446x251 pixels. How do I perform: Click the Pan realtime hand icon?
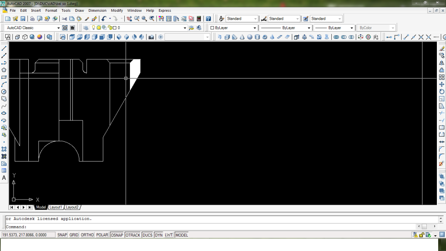click(129, 18)
